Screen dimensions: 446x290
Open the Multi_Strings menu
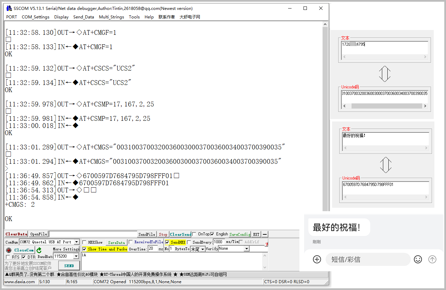111,17
